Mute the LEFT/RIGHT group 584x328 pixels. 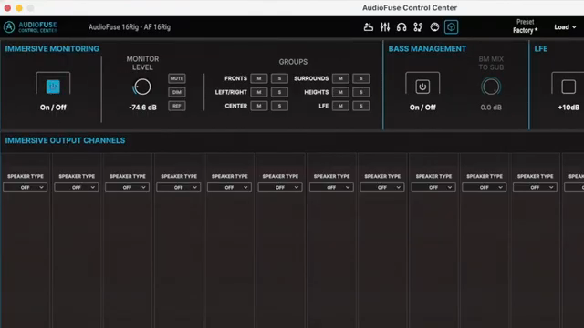click(x=259, y=92)
